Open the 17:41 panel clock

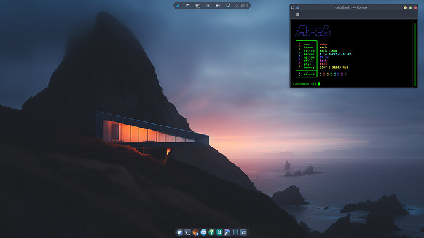point(245,6)
